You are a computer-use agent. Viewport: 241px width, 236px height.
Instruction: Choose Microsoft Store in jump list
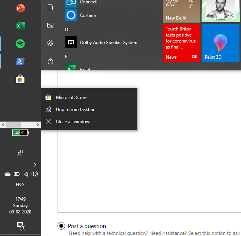pos(89,97)
